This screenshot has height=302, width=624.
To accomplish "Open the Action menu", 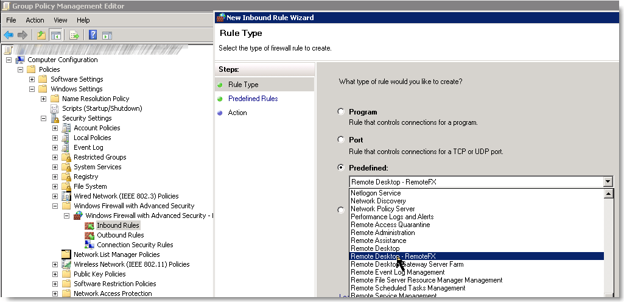I will pos(35,20).
